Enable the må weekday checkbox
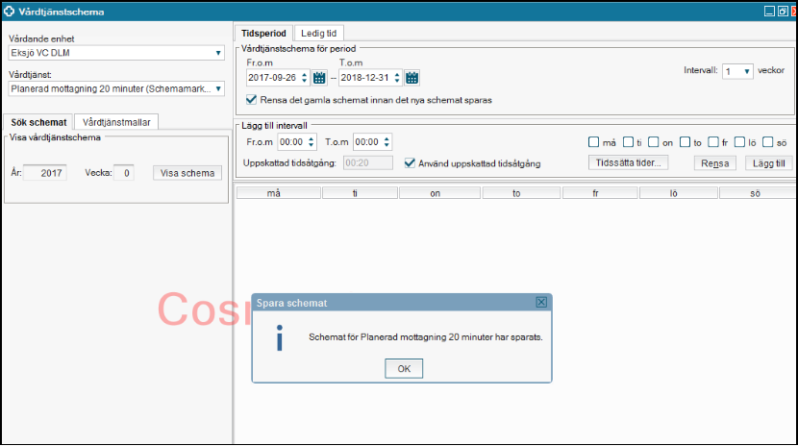Screen dimensions: 798x446 pos(594,142)
